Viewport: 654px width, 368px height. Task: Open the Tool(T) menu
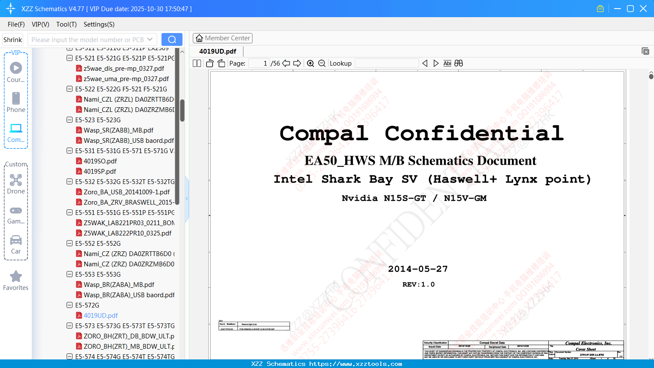[67, 24]
